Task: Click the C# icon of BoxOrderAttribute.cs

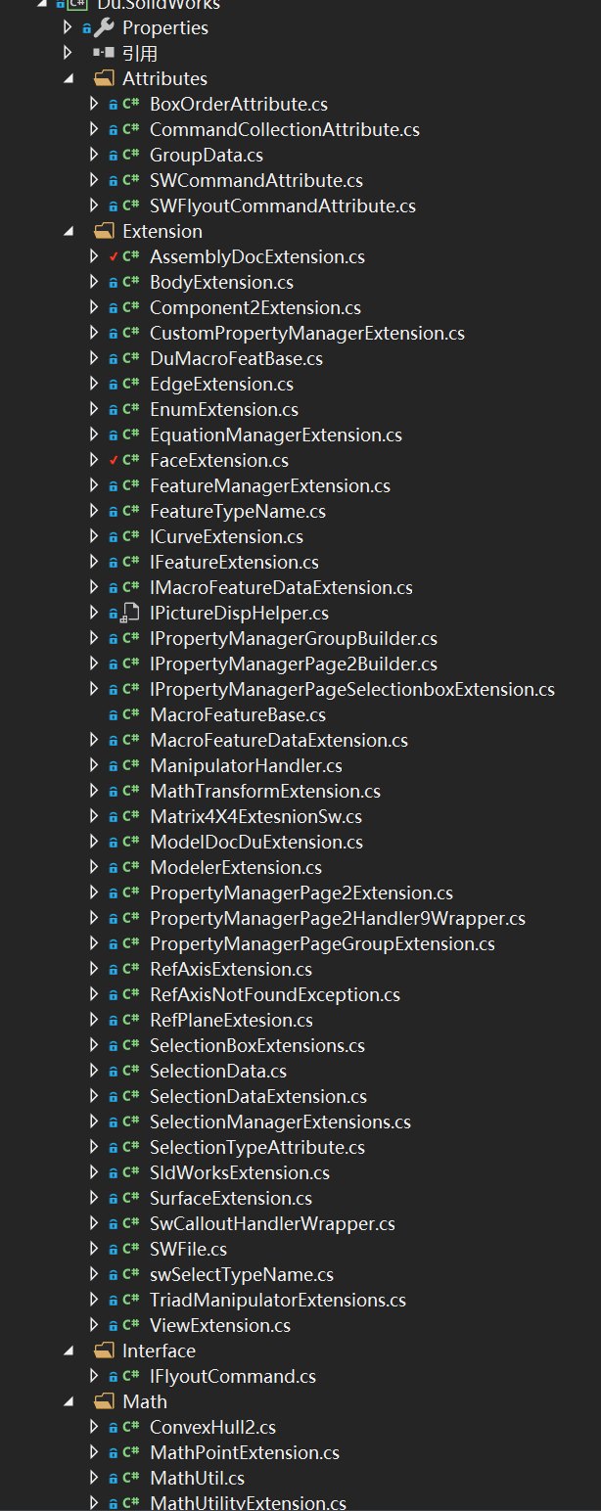Action: 131,104
